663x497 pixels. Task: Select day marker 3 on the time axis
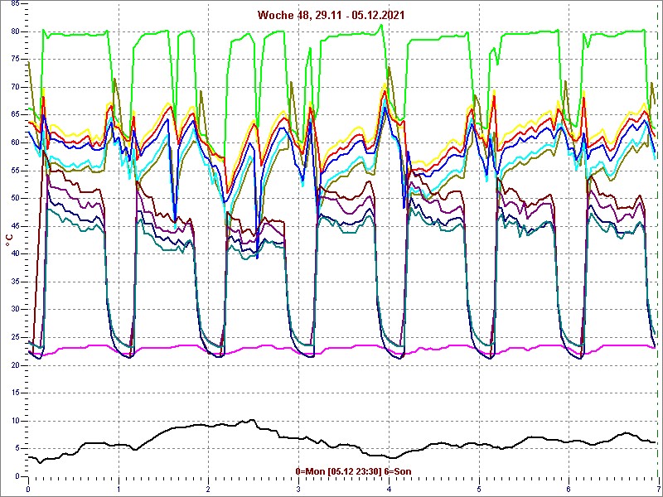(x=298, y=489)
